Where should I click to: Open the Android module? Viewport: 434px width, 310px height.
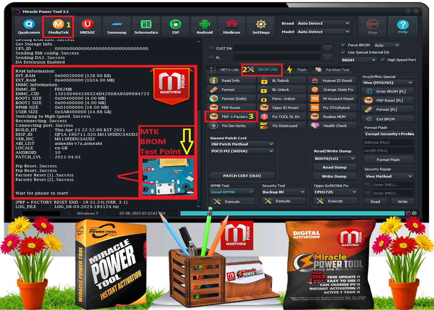(x=205, y=27)
